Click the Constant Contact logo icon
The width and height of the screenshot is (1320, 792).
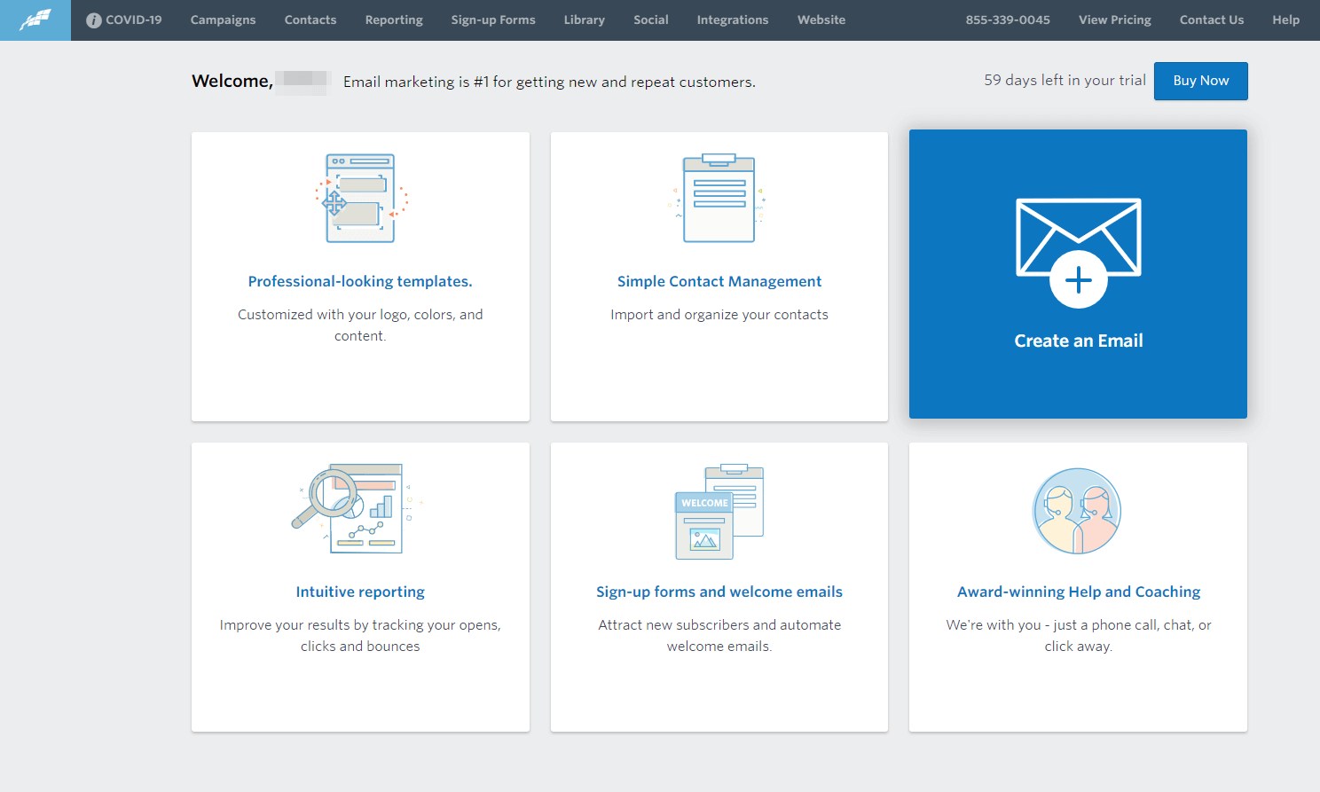(35, 20)
